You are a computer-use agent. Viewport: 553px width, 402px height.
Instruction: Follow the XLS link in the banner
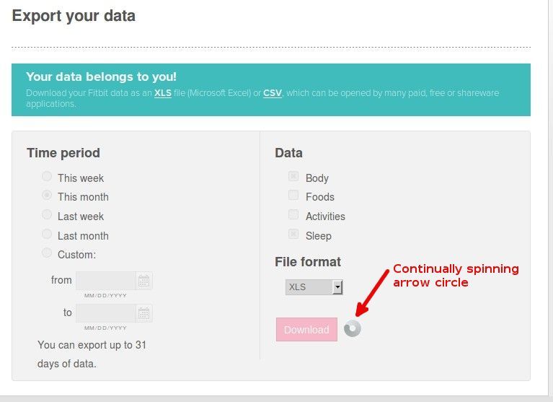(x=163, y=93)
